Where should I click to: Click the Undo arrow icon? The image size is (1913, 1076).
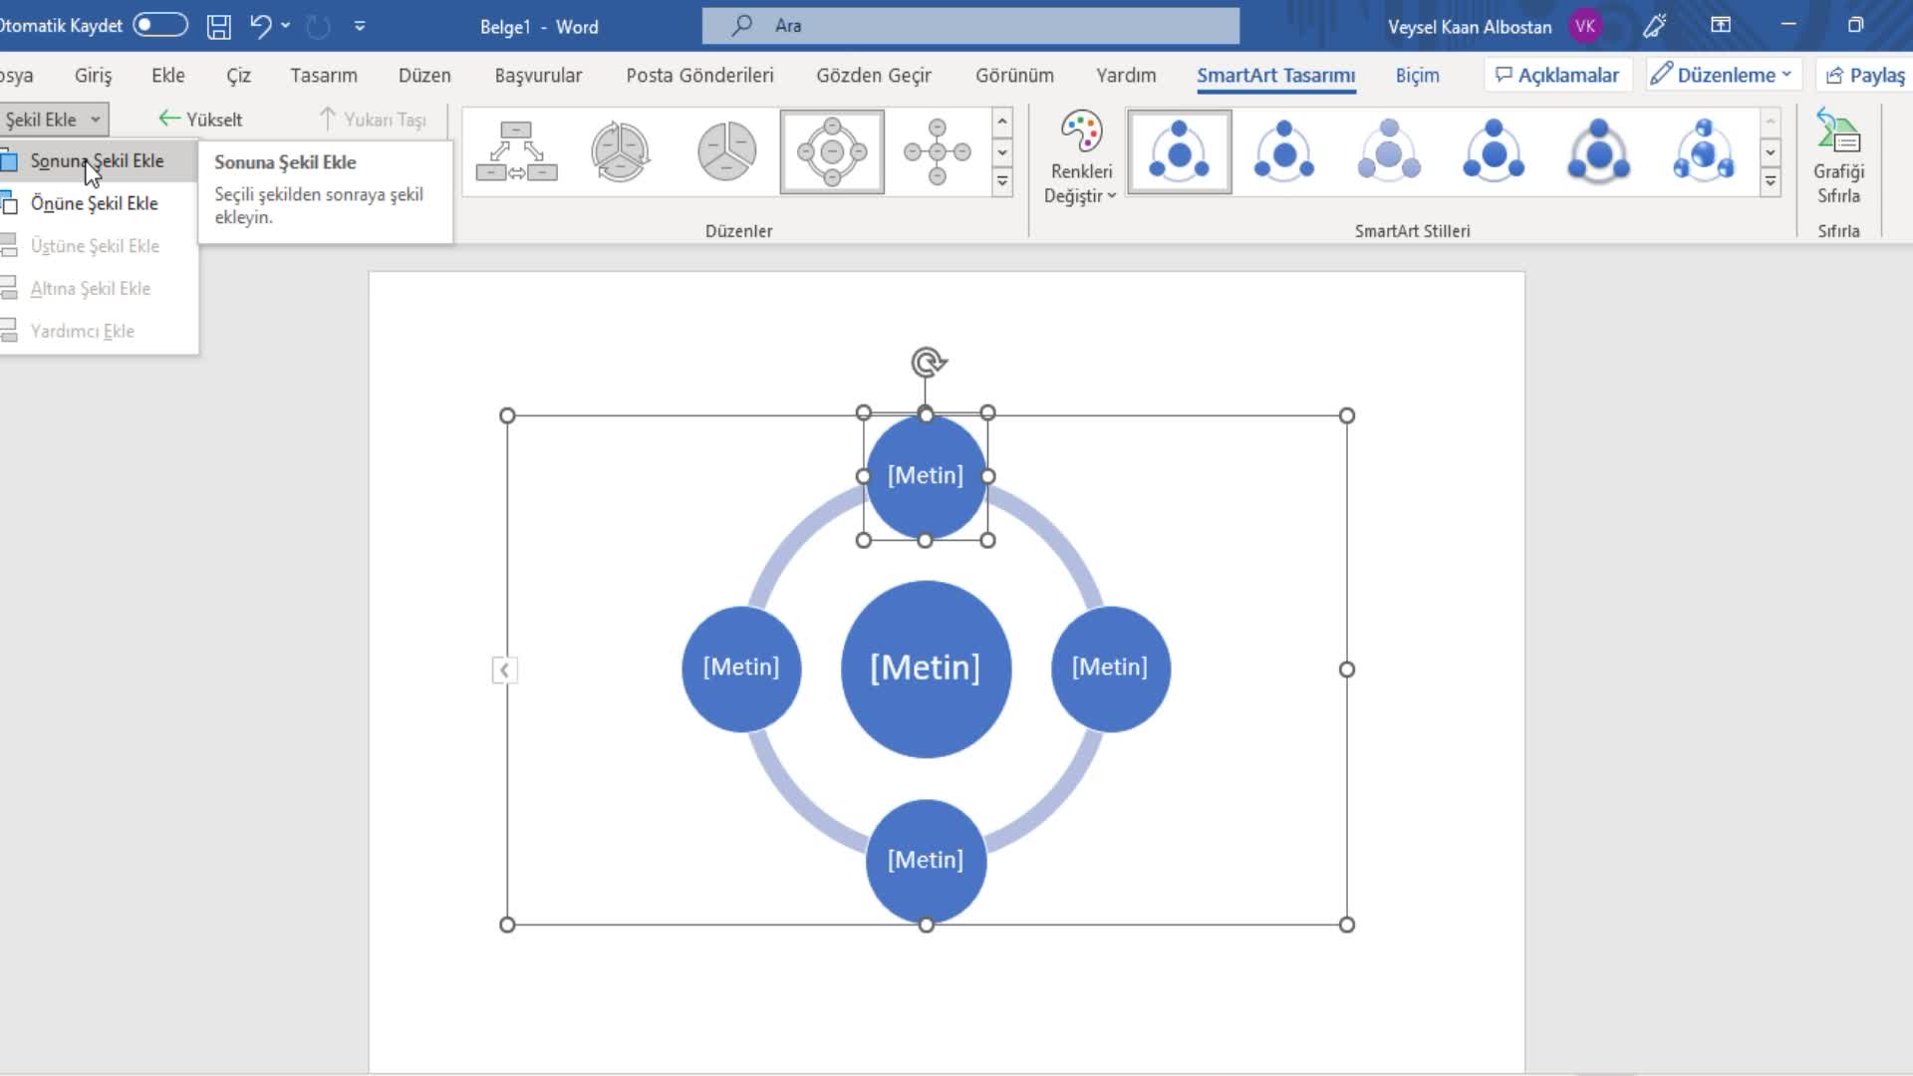point(260,26)
